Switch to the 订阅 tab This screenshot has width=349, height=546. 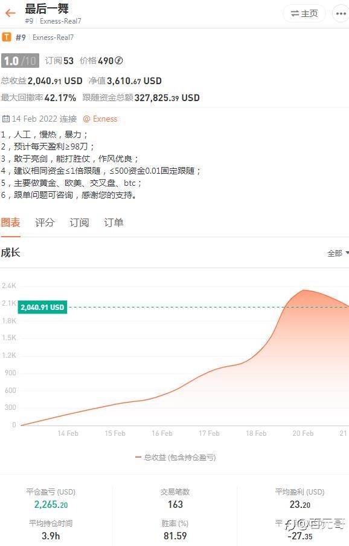79,223
